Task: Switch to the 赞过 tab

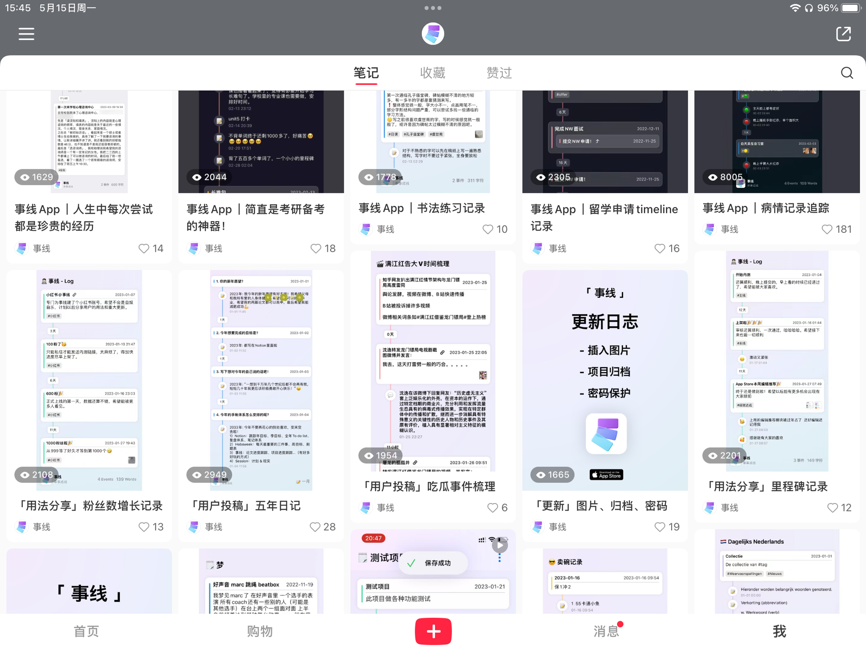Action: [x=499, y=73]
